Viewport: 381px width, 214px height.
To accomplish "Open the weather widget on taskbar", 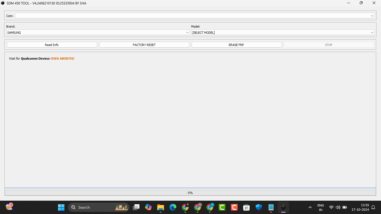I will pyautogui.click(x=9, y=207).
